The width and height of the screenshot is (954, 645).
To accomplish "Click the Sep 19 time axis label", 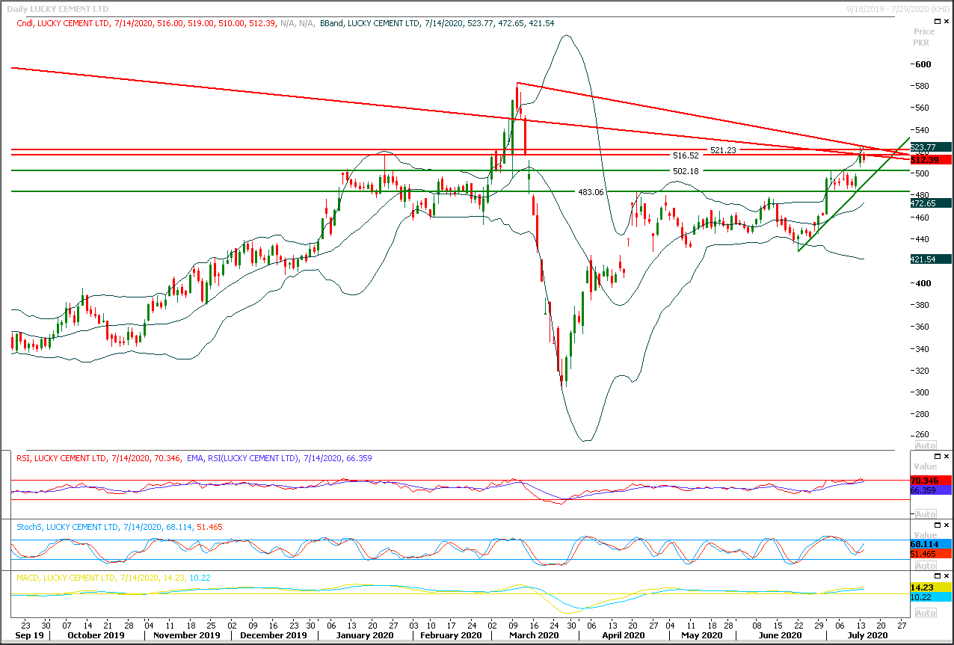I will click(29, 635).
